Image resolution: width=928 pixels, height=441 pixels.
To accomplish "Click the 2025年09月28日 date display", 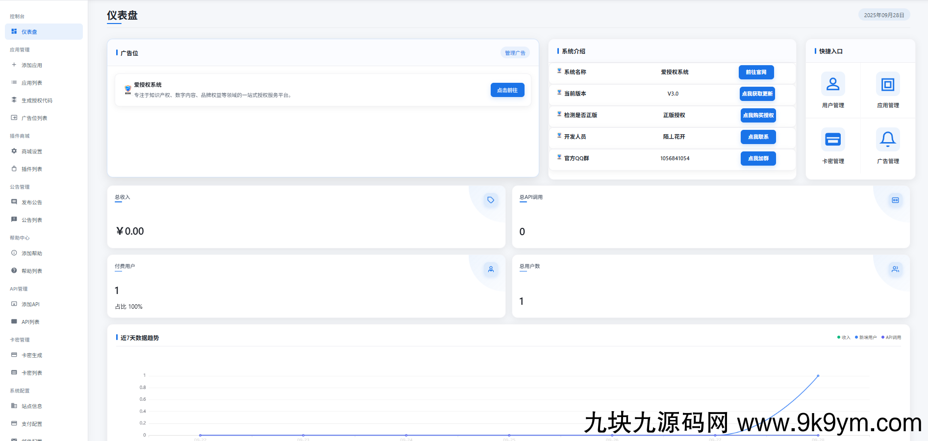I will [x=884, y=15].
